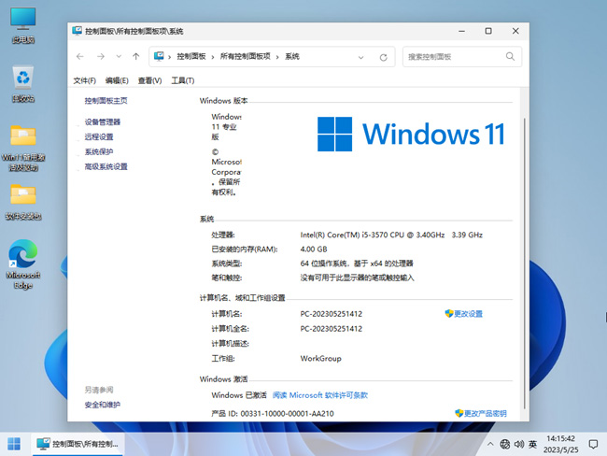Open the 设备管理器 link

103,122
